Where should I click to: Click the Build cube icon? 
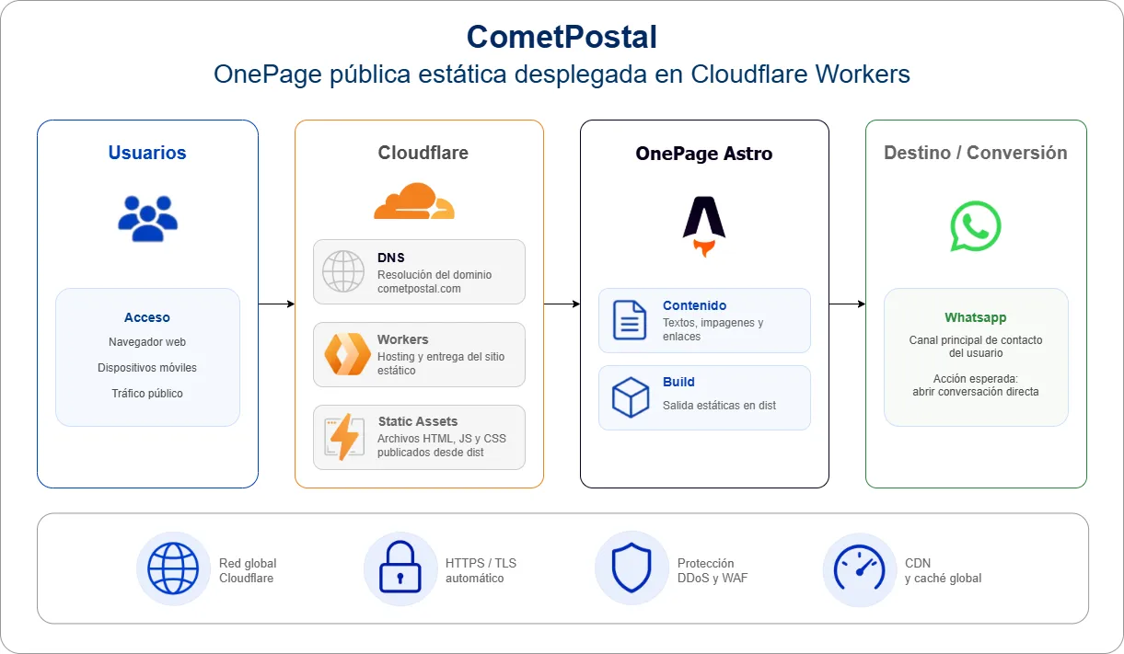click(x=632, y=397)
